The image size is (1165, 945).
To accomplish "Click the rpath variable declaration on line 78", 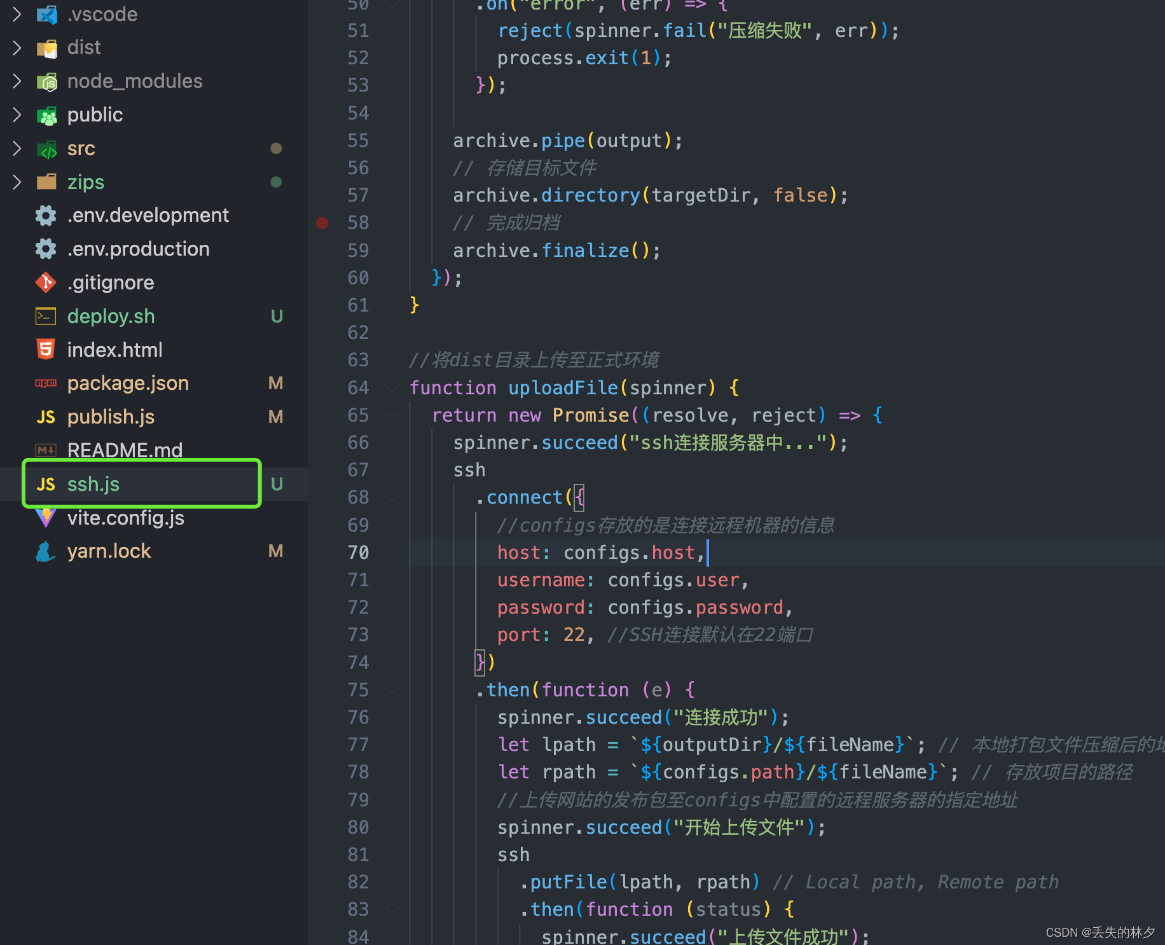I will click(569, 772).
